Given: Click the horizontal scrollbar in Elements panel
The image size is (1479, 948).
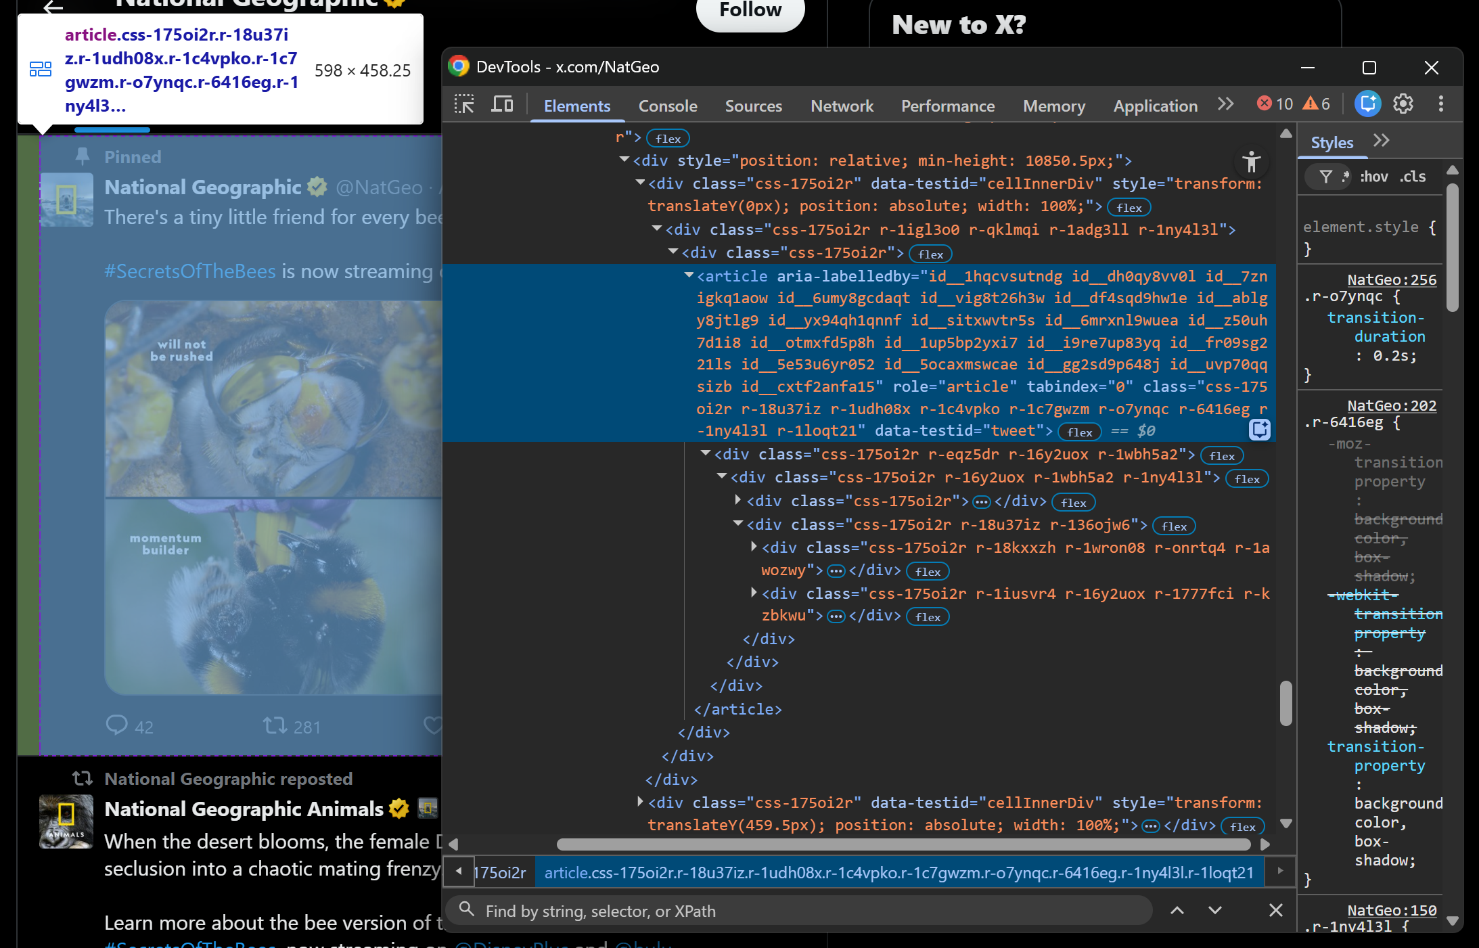Looking at the screenshot, I should (x=903, y=844).
